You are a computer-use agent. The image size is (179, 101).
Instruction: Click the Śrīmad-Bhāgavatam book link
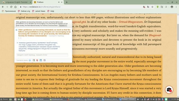(x=131, y=22)
